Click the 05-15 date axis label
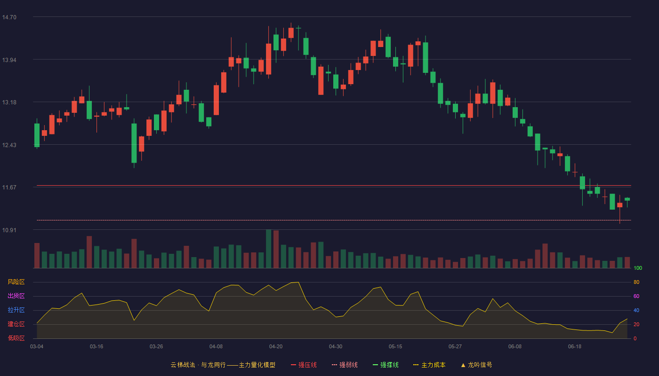The height and width of the screenshot is (376, 659). (x=395, y=346)
